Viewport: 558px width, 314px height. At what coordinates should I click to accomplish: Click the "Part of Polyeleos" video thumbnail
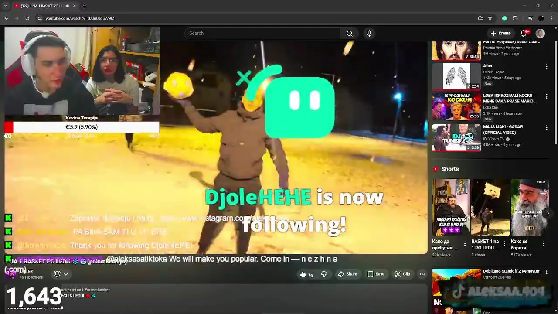coord(456,51)
